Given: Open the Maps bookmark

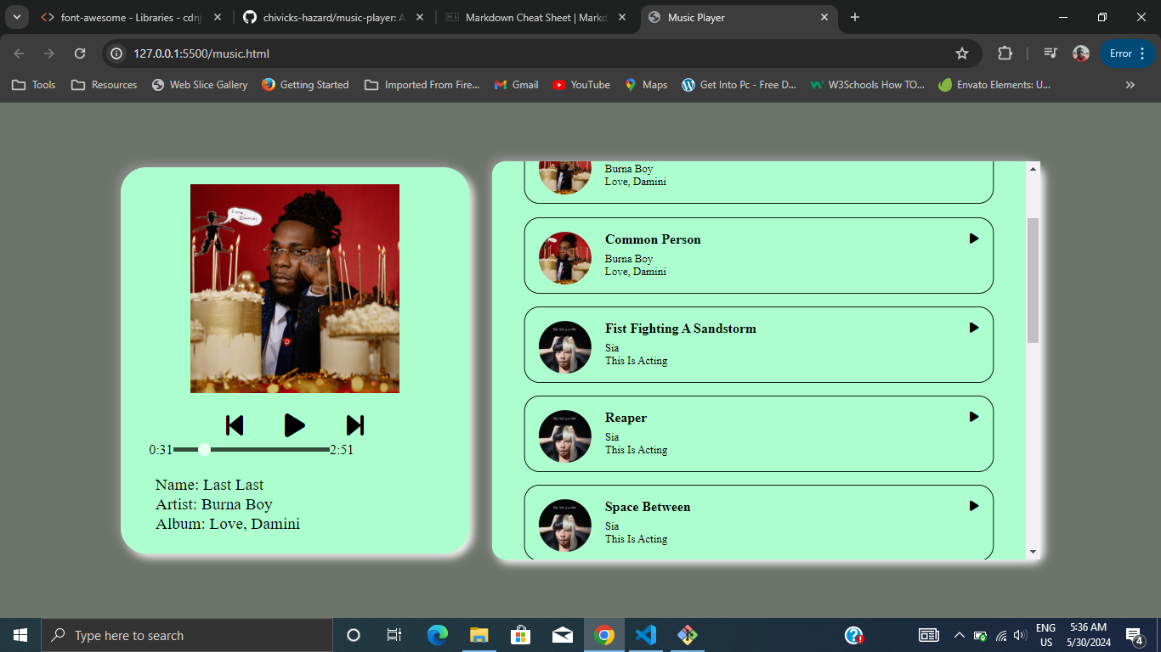Looking at the screenshot, I should (646, 85).
